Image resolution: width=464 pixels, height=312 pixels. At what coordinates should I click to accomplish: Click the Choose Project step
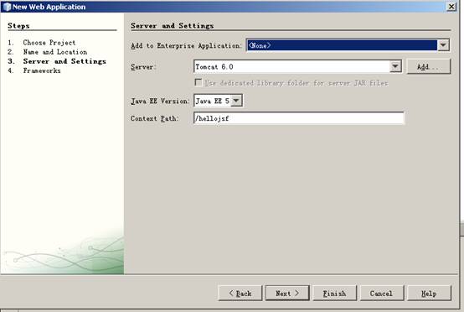[49, 43]
